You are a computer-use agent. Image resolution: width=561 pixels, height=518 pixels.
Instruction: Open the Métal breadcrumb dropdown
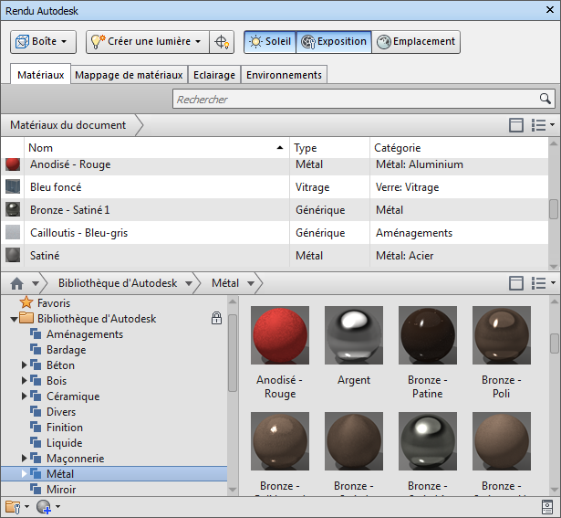point(251,284)
